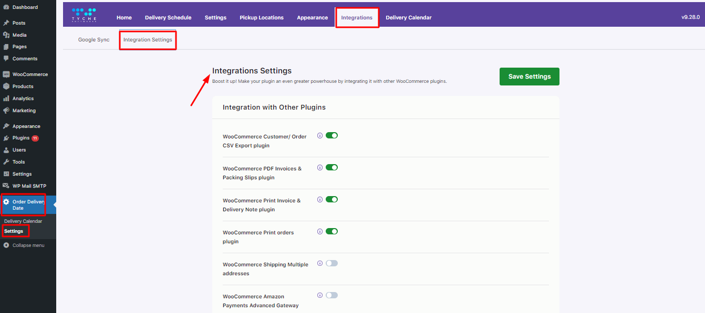Click the WooCommerce Amazon Payments Advanced Gateway label

(261, 301)
